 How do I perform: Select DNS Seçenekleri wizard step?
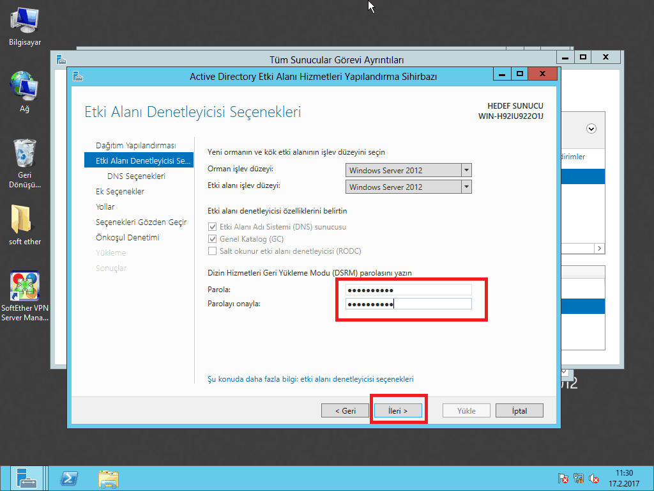tap(136, 176)
